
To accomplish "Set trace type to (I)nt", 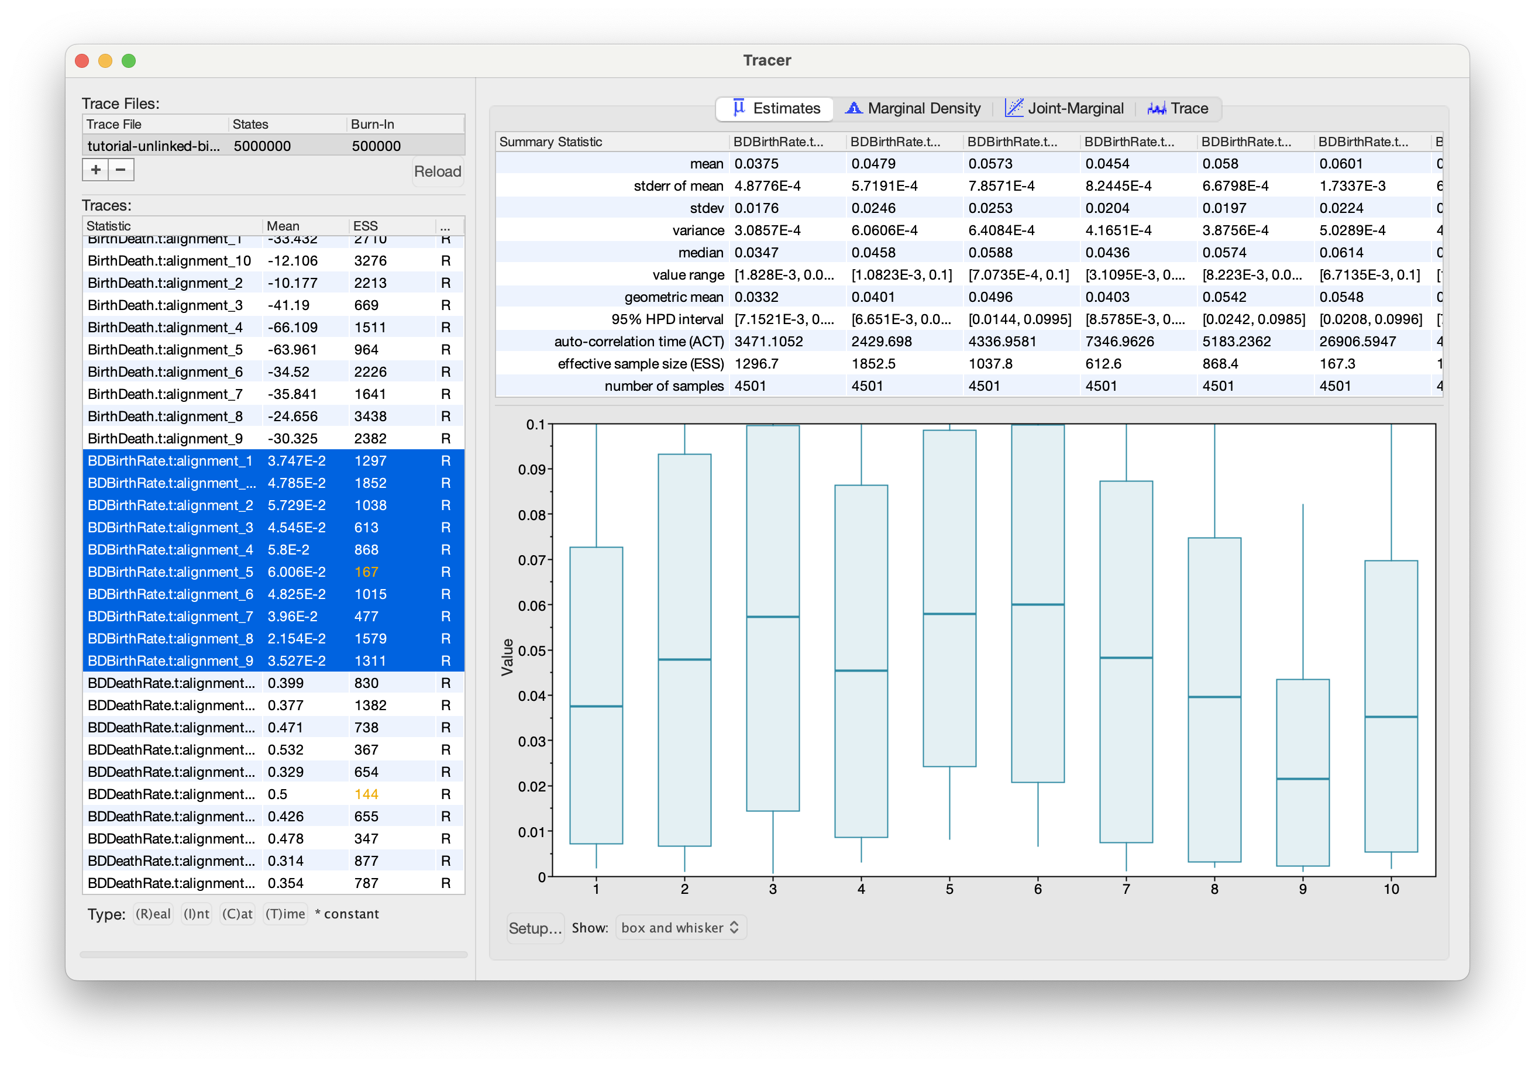I will tap(197, 914).
